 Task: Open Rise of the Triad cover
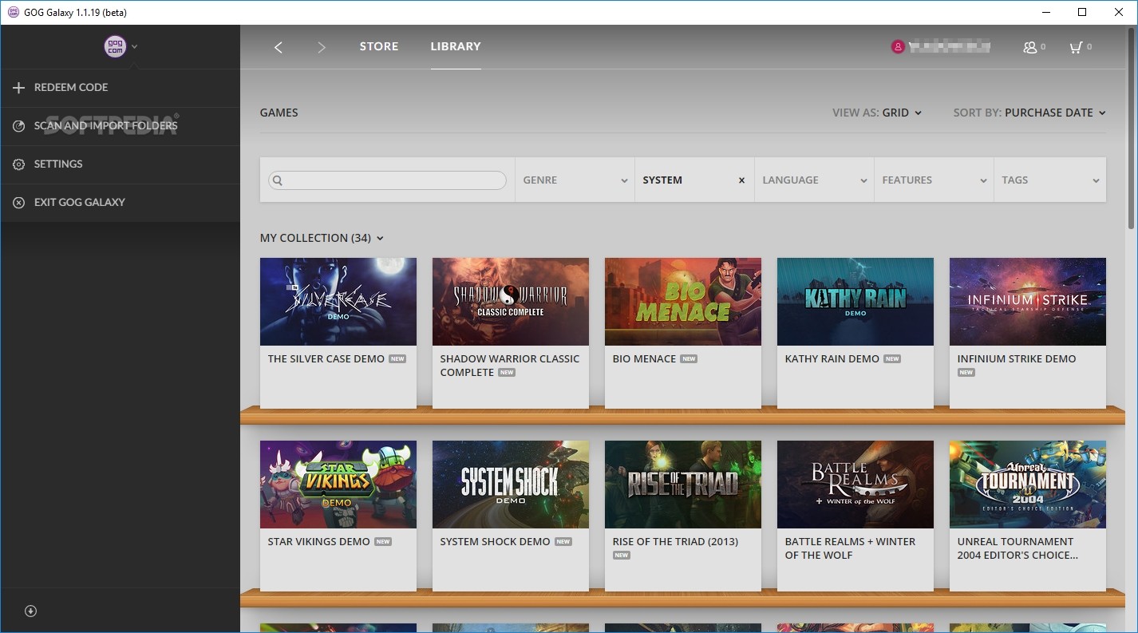coord(683,485)
